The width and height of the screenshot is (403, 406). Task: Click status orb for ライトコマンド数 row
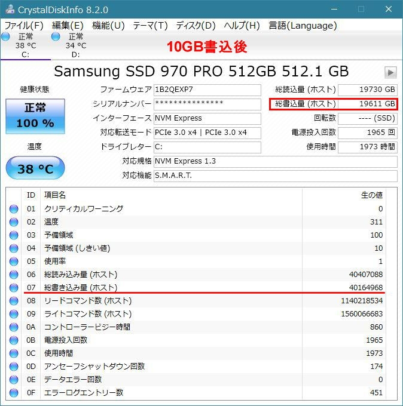pyautogui.click(x=14, y=314)
